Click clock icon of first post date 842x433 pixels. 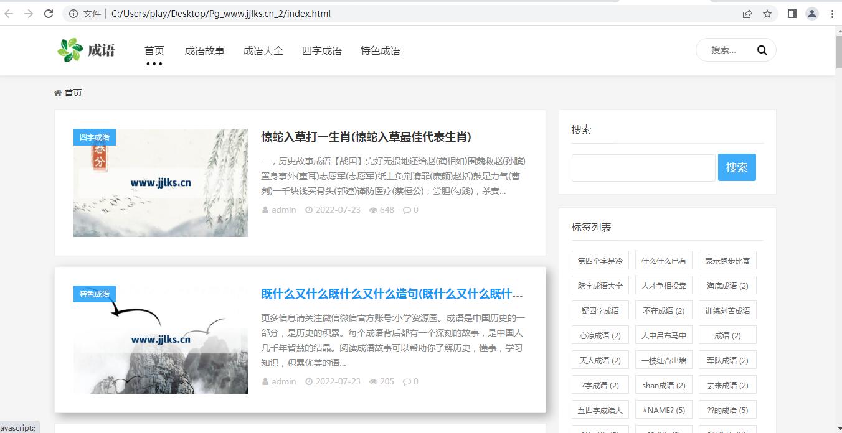[x=309, y=210]
